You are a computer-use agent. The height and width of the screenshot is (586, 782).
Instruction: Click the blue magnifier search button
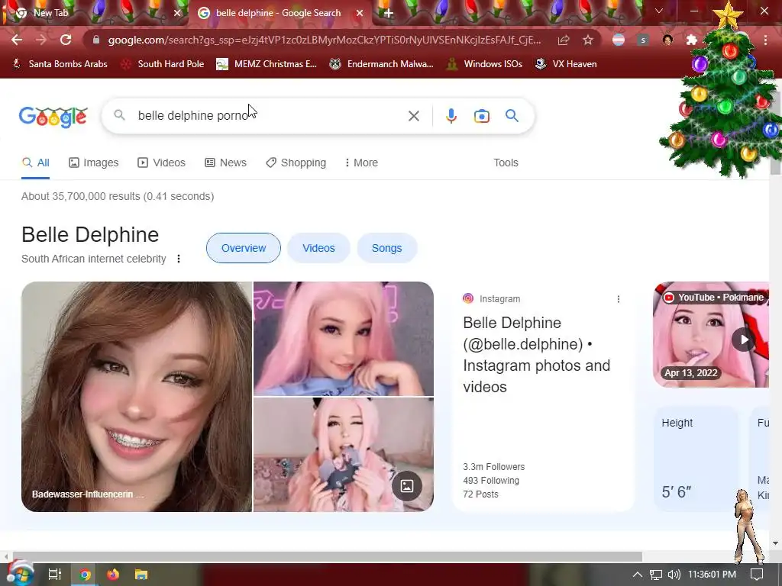click(512, 116)
